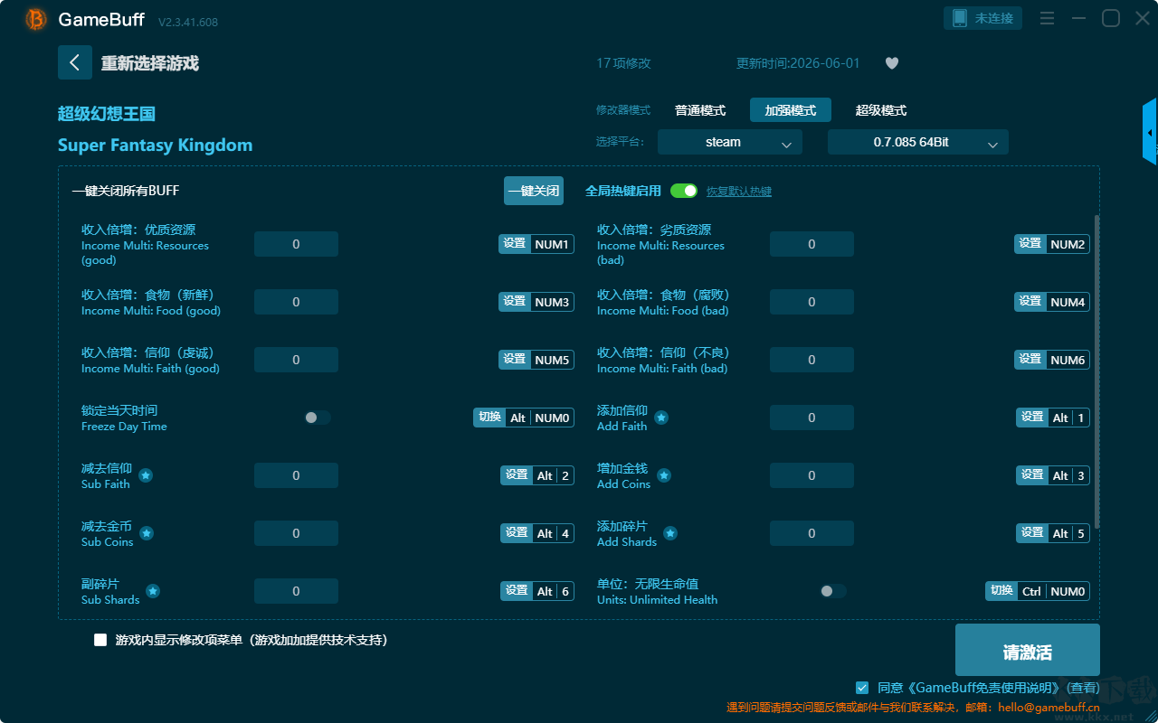Image resolution: width=1158 pixels, height=723 pixels.
Task: Click 设置 for Income Multi Faith (good) NUM5
Action: coord(515,360)
